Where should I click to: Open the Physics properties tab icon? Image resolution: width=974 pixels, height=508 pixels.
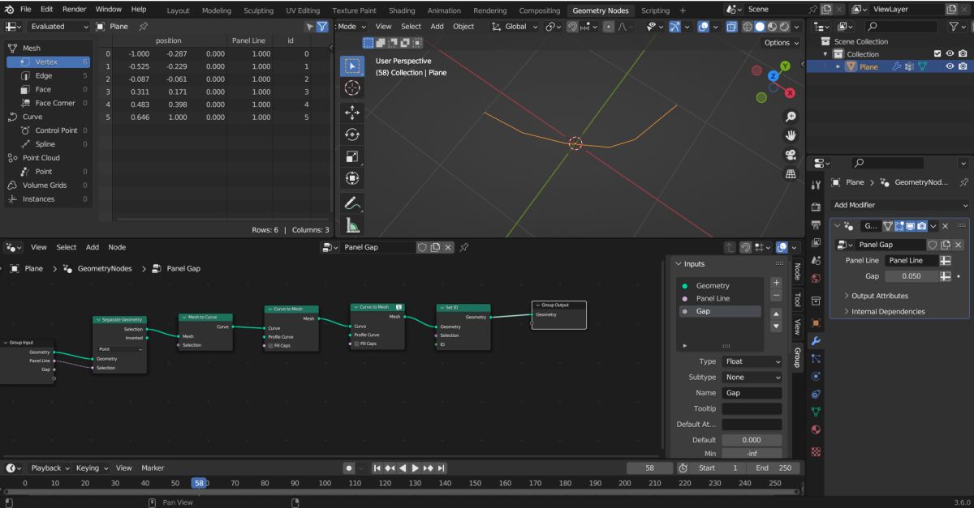click(x=816, y=376)
